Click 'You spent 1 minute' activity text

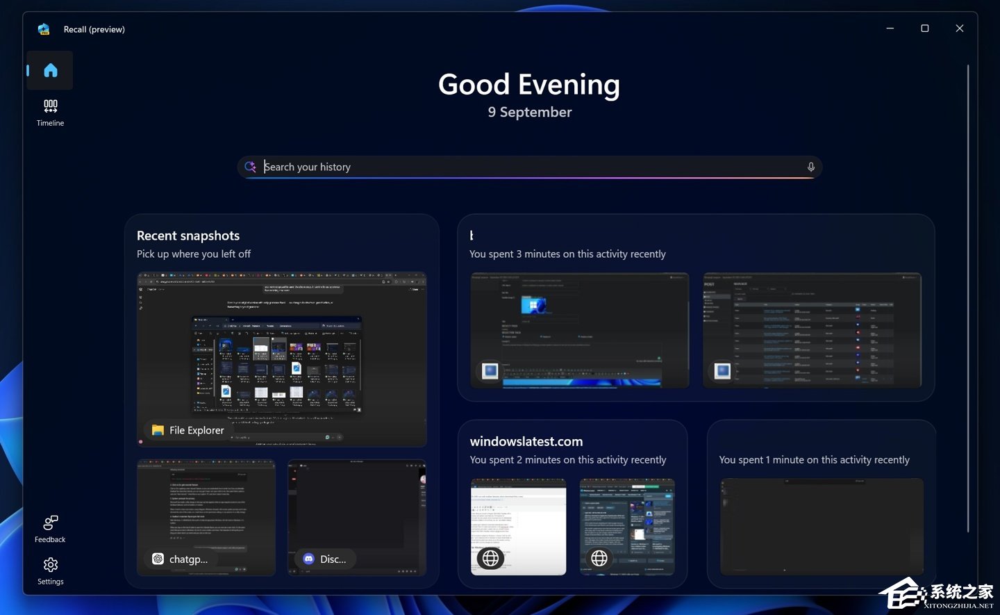[x=814, y=460]
